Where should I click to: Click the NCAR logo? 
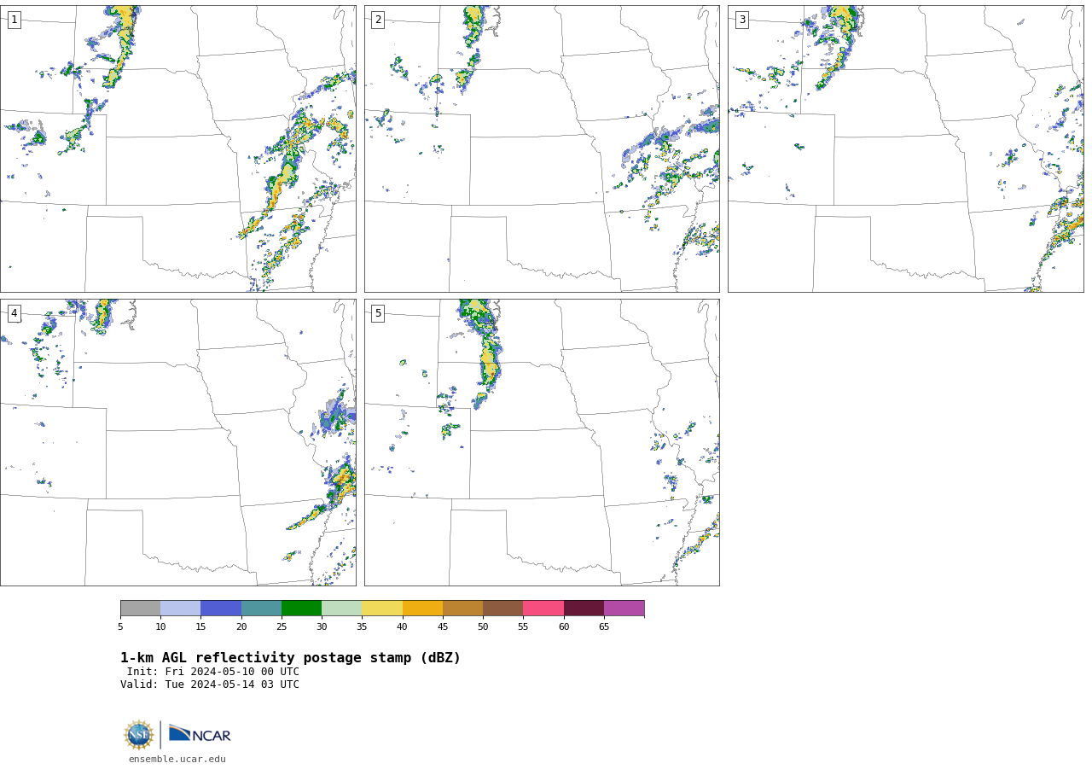(x=200, y=734)
